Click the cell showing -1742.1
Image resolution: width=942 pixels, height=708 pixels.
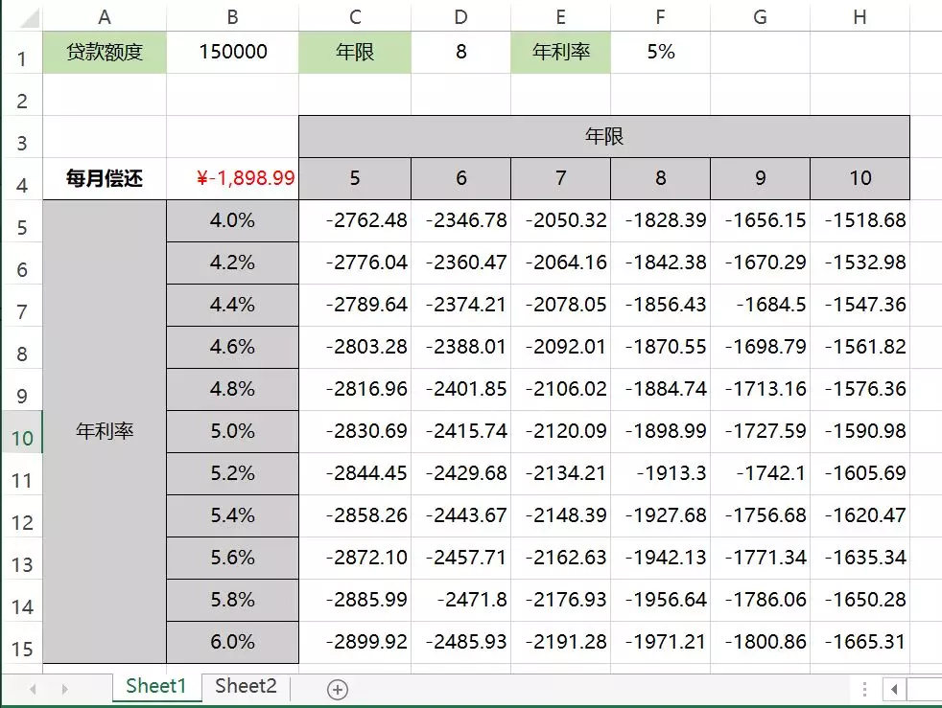tap(760, 474)
